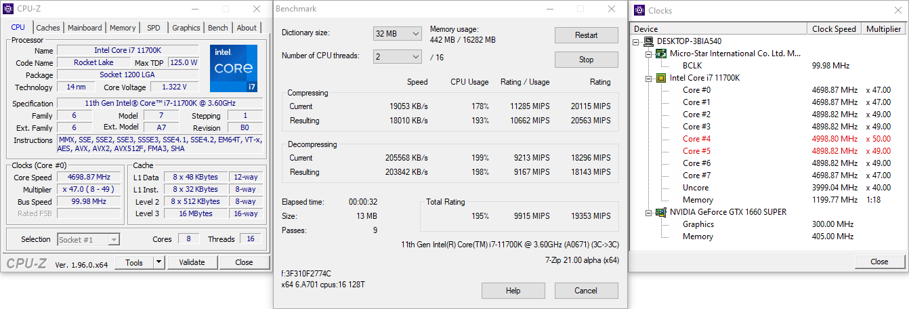Stop the running benchmark
909x309 pixels.
point(586,60)
